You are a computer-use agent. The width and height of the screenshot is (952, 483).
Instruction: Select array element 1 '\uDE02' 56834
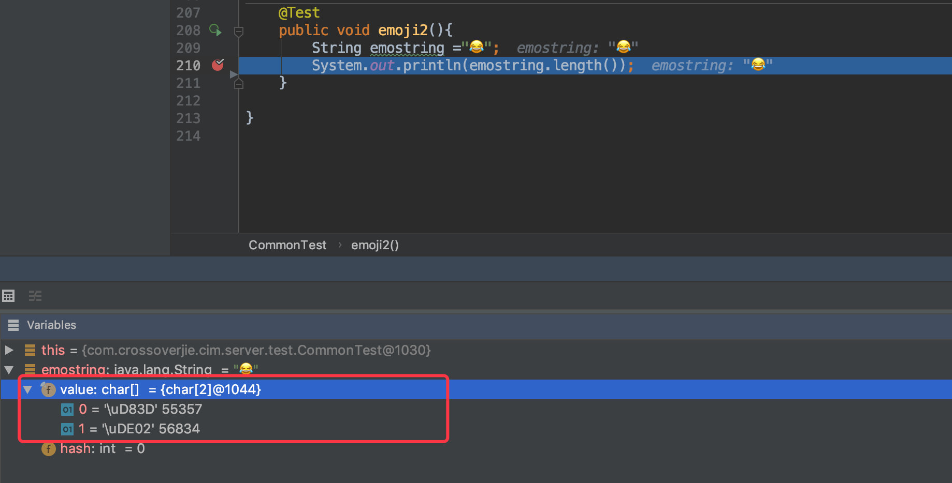click(x=476, y=429)
